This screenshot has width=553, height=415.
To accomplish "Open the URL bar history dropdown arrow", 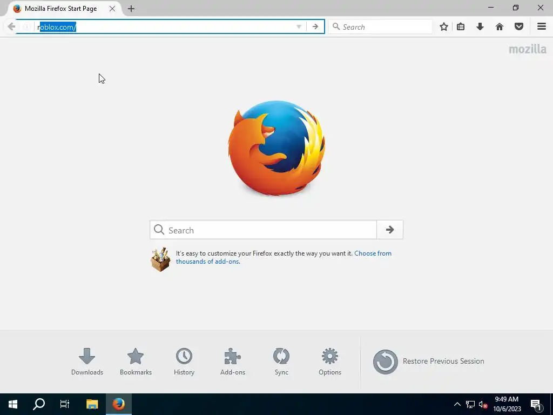I will [299, 27].
